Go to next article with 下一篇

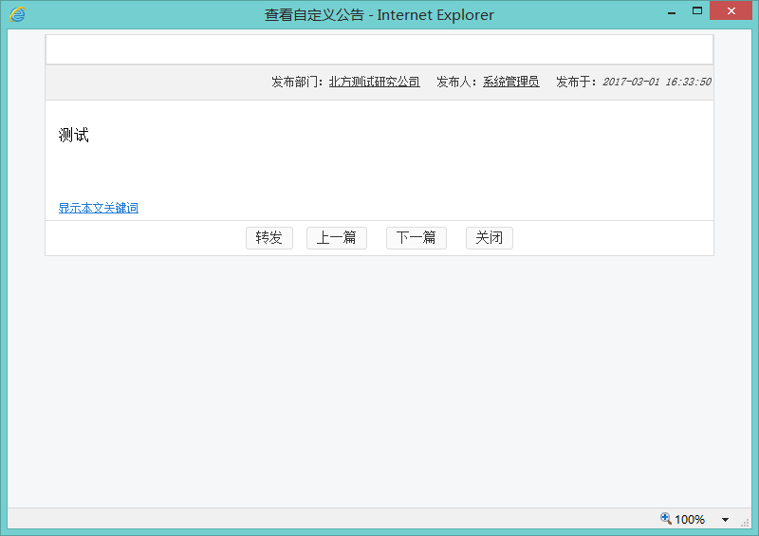click(417, 238)
